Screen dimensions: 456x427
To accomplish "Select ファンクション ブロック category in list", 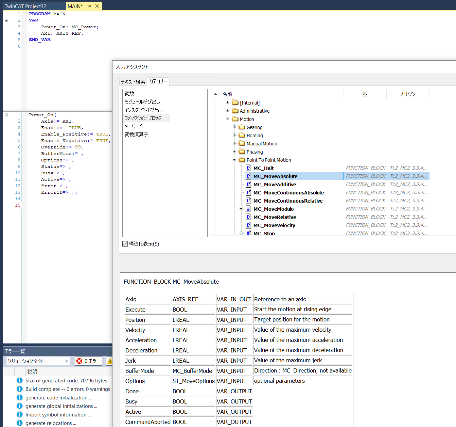I will click(143, 118).
